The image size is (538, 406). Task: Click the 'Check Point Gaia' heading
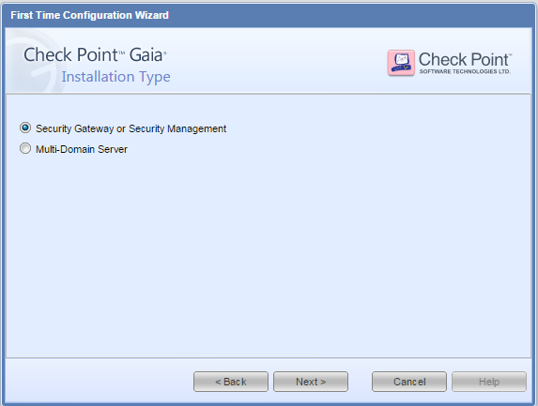(95, 54)
